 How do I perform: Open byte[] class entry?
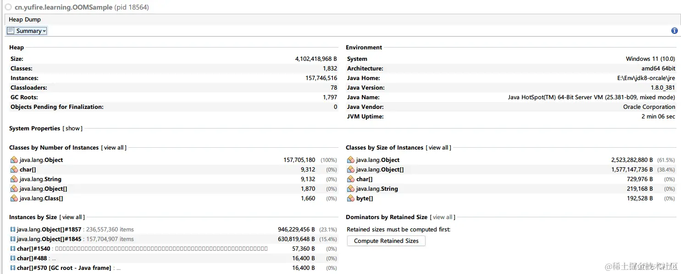(x=365, y=199)
